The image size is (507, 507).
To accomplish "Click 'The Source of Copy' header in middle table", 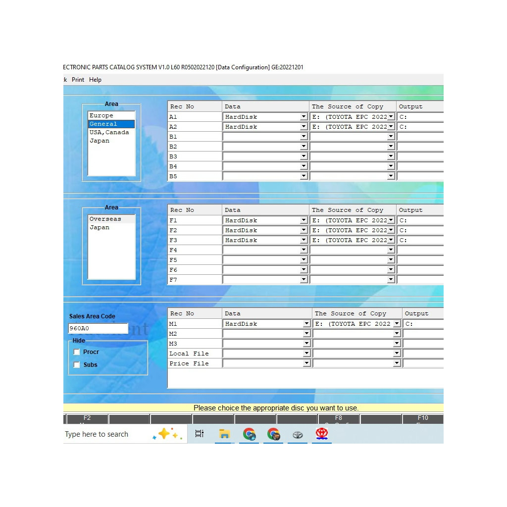I will click(353, 210).
